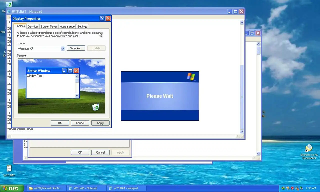Viewport: 320px width, 192px height.
Task: Click the WTF.BAT Notepad vertical scrollbar thumb
Action: click(242, 97)
